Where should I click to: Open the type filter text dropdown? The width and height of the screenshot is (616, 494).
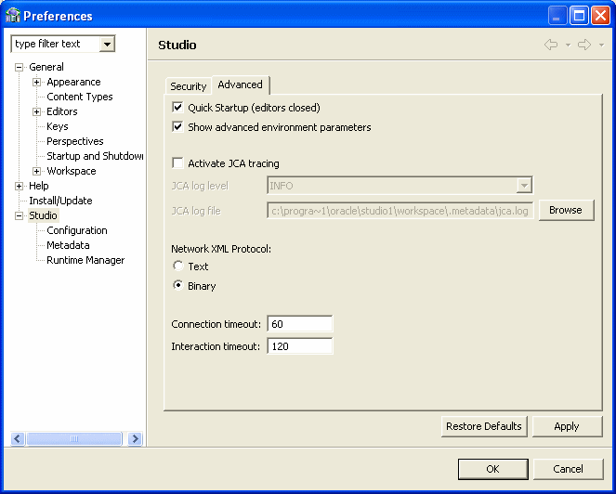(x=108, y=44)
